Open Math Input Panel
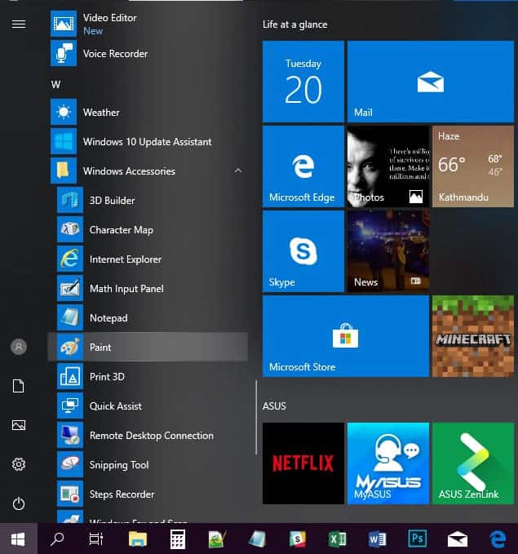518x554 pixels. point(148,288)
